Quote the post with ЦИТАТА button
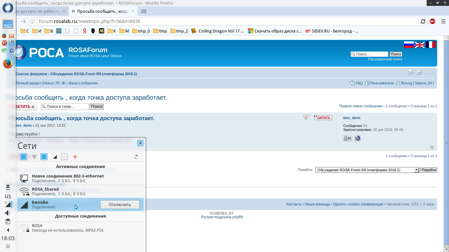 coord(323,117)
